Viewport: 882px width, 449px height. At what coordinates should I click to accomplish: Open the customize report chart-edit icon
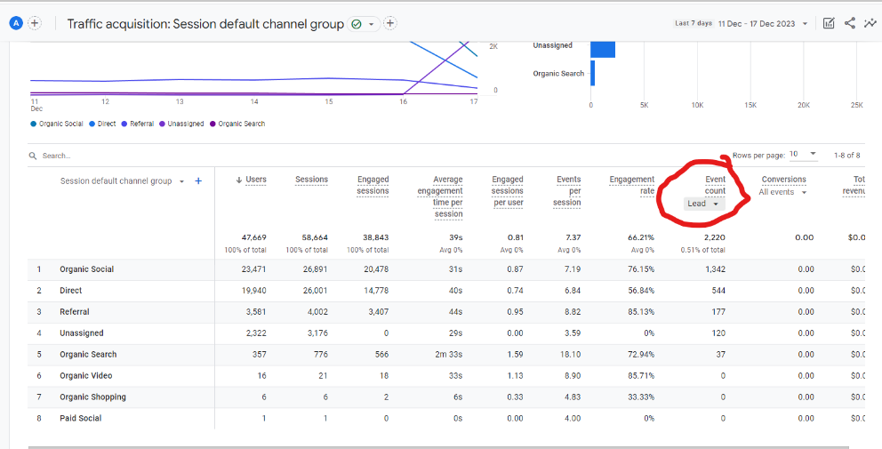pyautogui.click(x=829, y=23)
